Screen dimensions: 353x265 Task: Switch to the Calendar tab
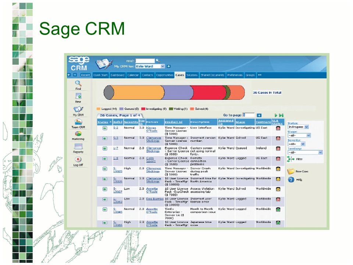click(x=133, y=75)
